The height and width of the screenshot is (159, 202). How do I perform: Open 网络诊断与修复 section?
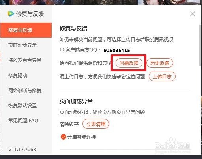[25, 90]
